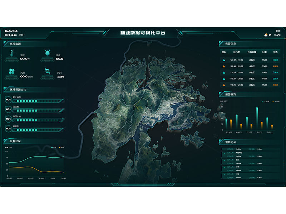This screenshot has width=286, height=214.
Task: Click the 00.0 ℃ temperature value
Action: pos(25,59)
